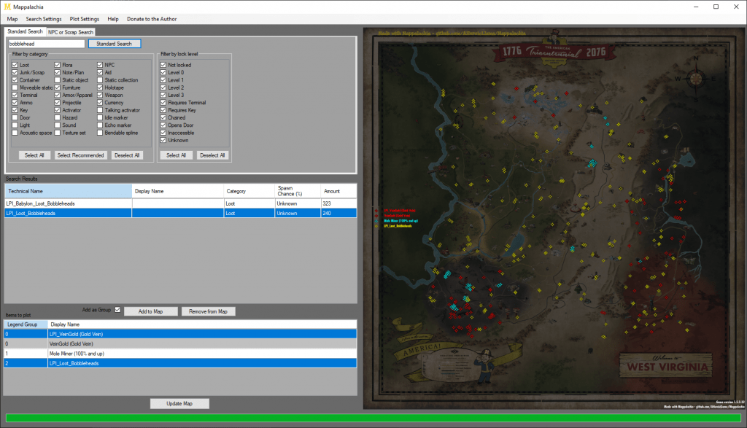Uncheck the Requires Terminal lock level filter
Screen dimensions: 747x428
[x=162, y=103]
